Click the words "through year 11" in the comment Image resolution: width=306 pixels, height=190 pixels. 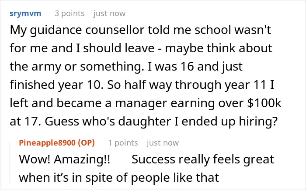[x=220, y=85]
